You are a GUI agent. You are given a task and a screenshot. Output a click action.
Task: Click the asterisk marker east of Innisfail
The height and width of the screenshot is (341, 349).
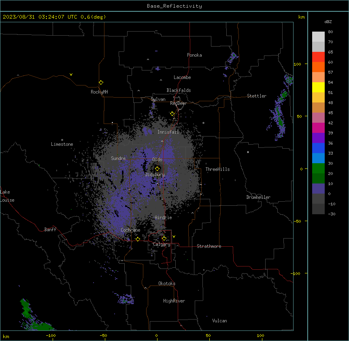tap(203, 123)
